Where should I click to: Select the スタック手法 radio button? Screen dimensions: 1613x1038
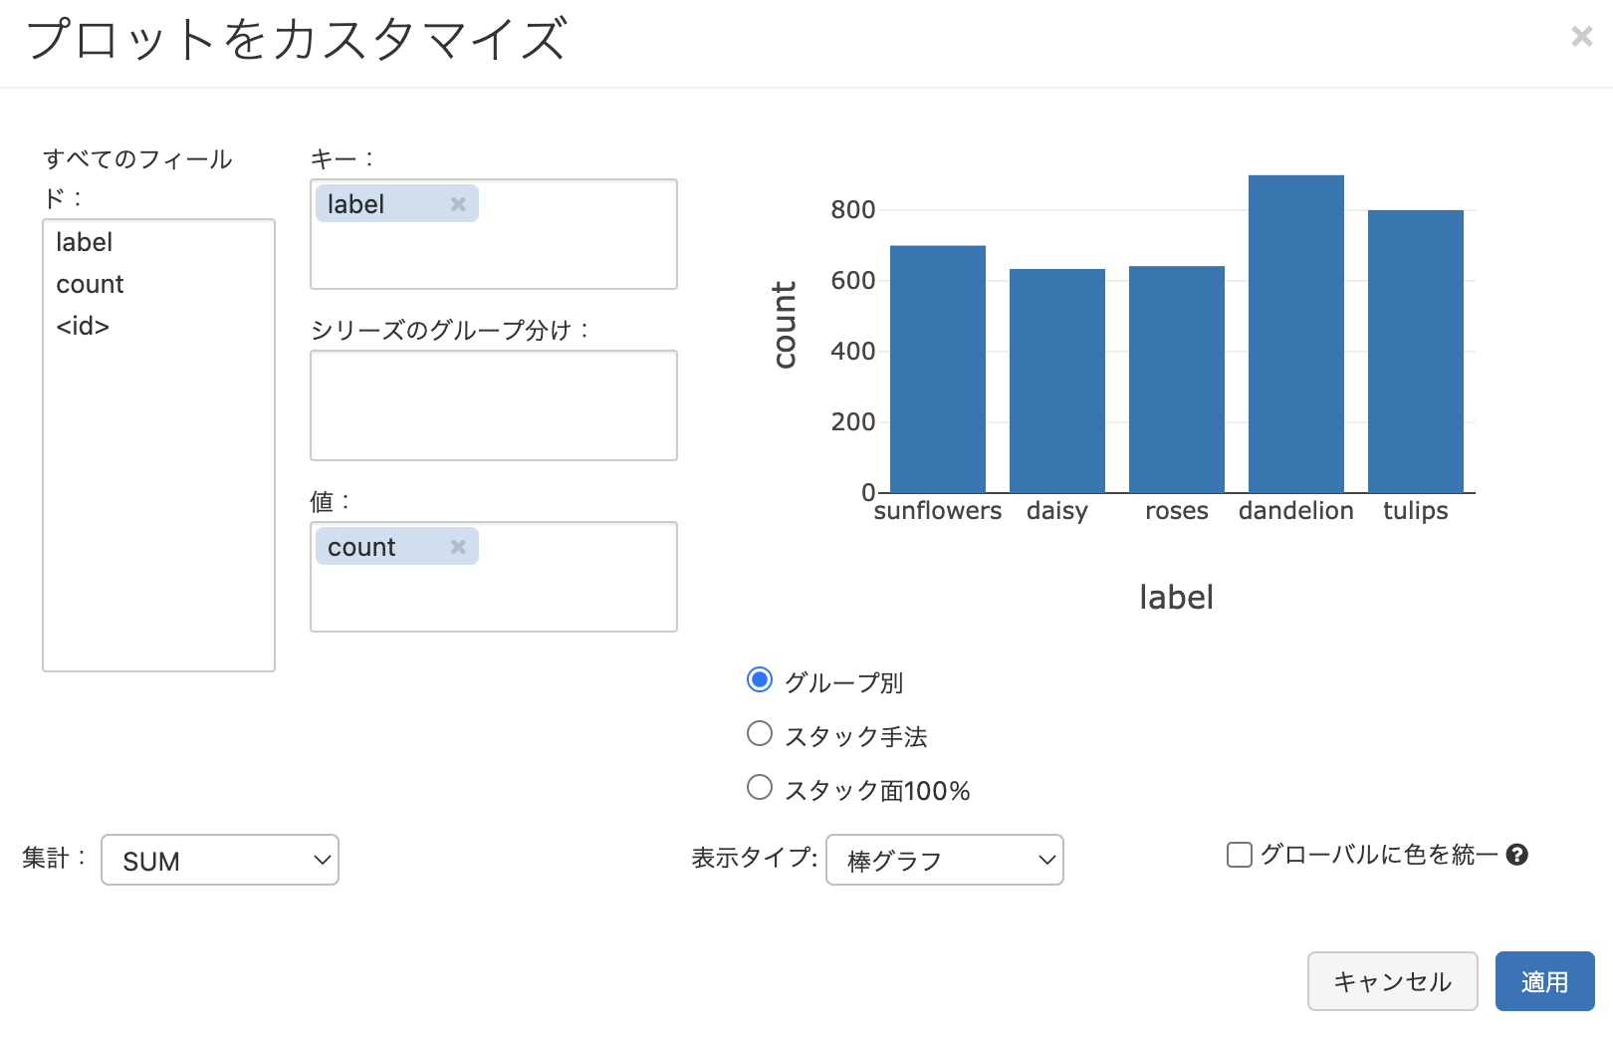[759, 733]
